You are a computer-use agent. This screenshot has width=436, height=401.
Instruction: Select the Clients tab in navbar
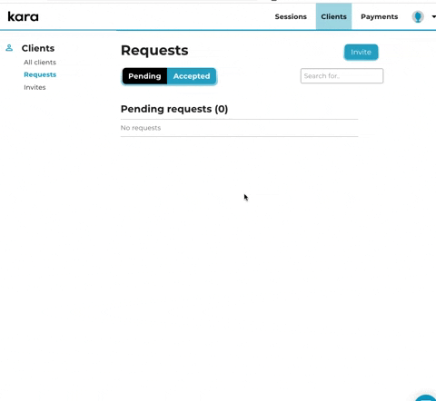[x=333, y=16]
